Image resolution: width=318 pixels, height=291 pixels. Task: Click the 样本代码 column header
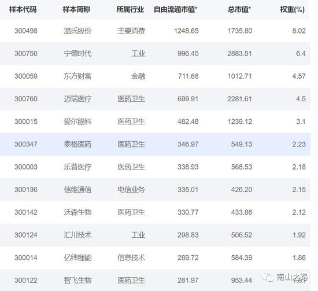pyautogui.click(x=23, y=9)
